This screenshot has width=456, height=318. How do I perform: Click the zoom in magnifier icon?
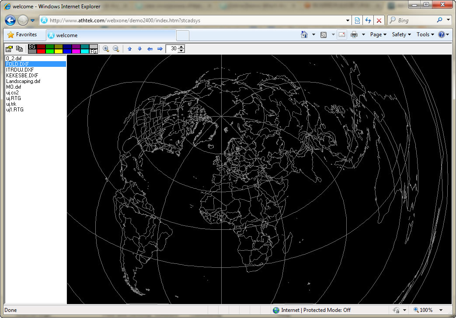coord(106,49)
